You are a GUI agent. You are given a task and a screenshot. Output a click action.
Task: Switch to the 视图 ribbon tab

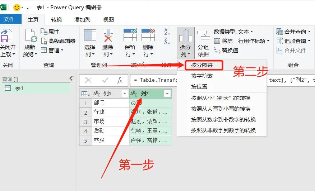pyautogui.click(x=108, y=19)
